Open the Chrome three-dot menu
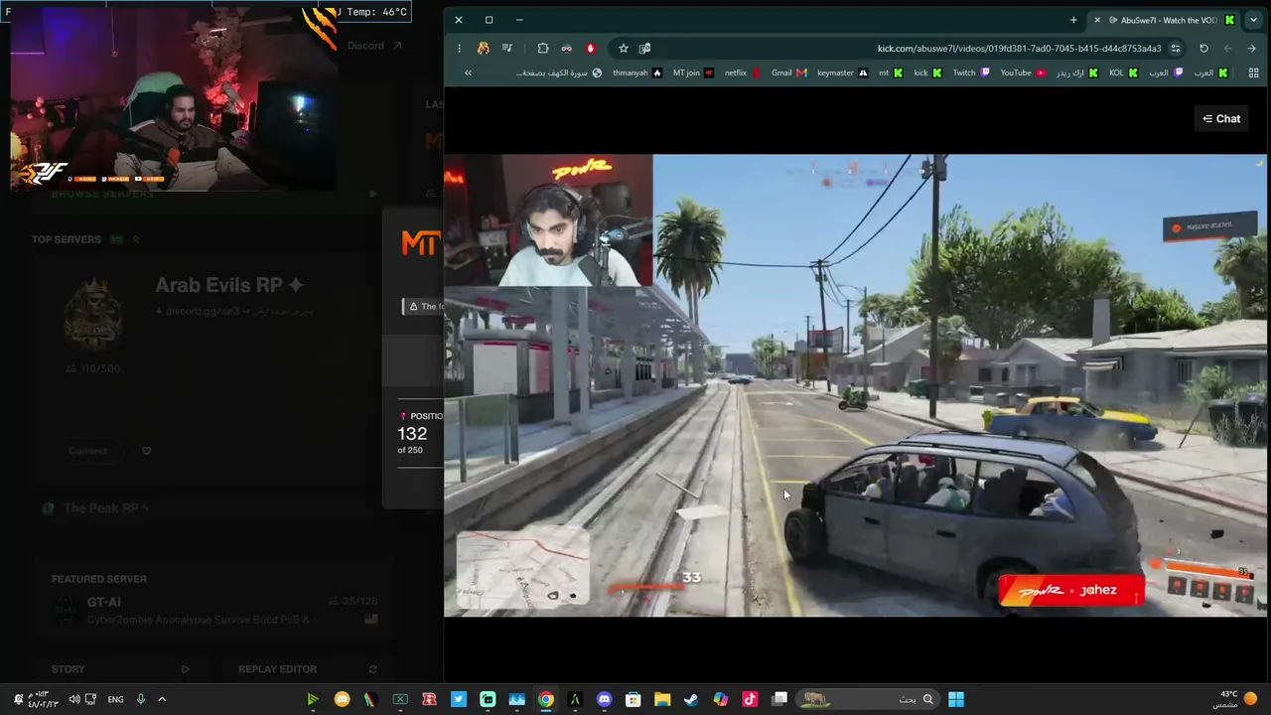1271x715 pixels. pos(459,48)
